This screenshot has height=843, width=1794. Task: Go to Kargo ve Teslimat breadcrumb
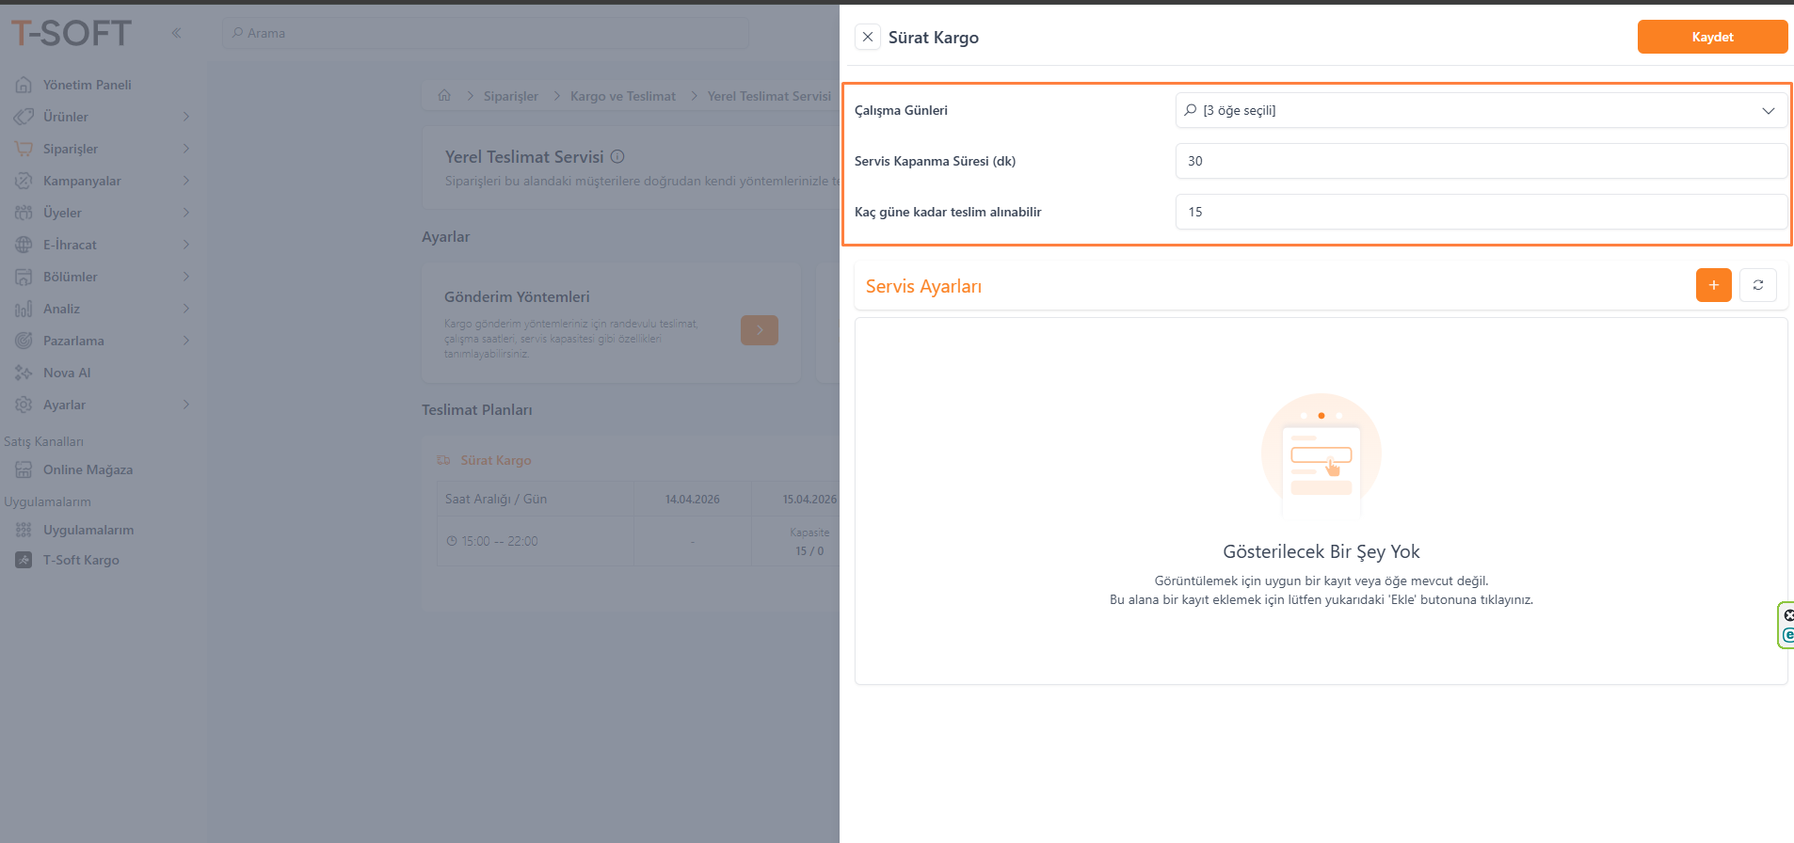pyautogui.click(x=623, y=96)
